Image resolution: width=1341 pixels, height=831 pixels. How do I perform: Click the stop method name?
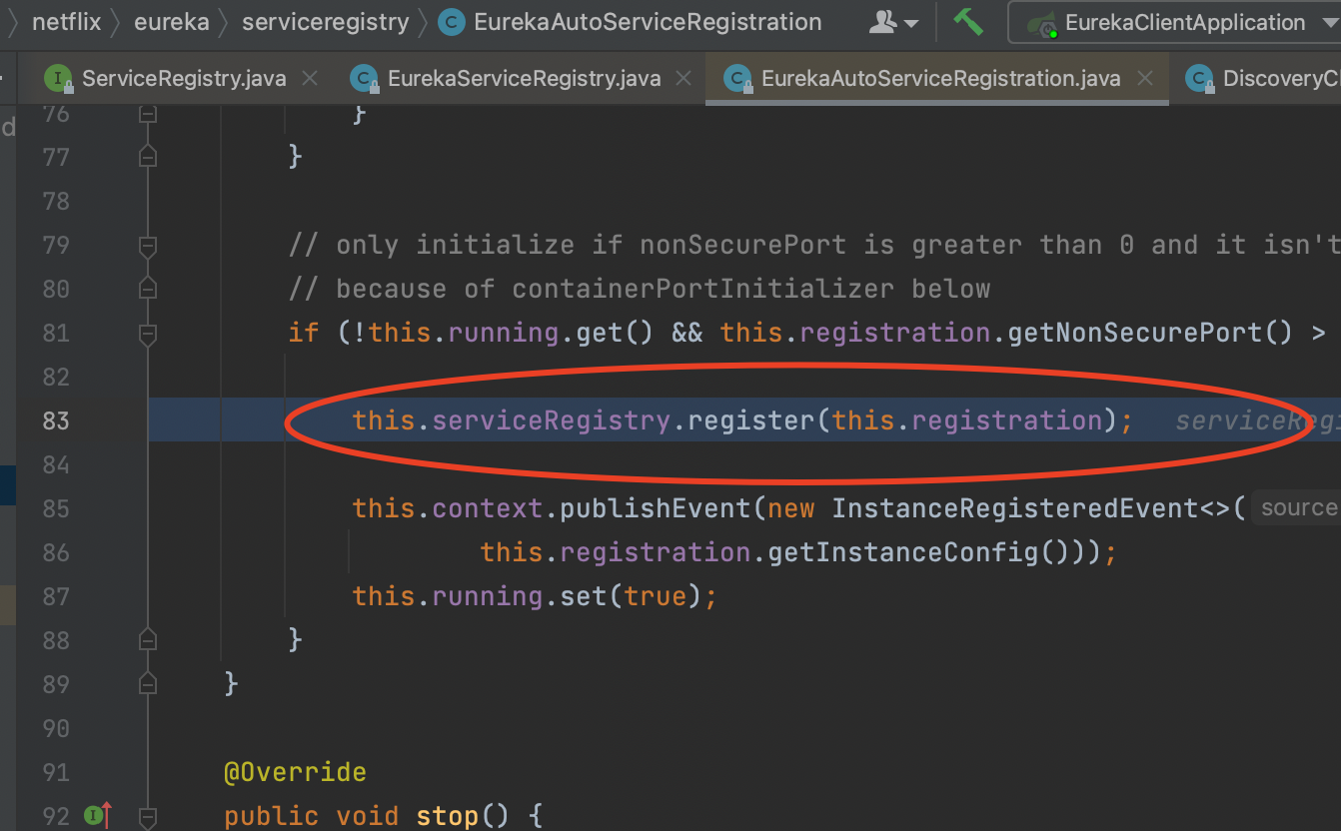[448, 816]
